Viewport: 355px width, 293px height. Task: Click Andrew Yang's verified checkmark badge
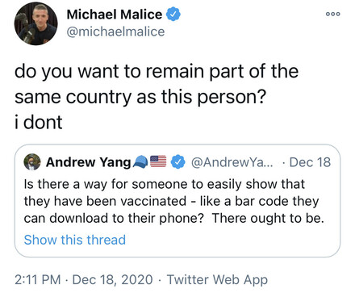tap(178, 161)
